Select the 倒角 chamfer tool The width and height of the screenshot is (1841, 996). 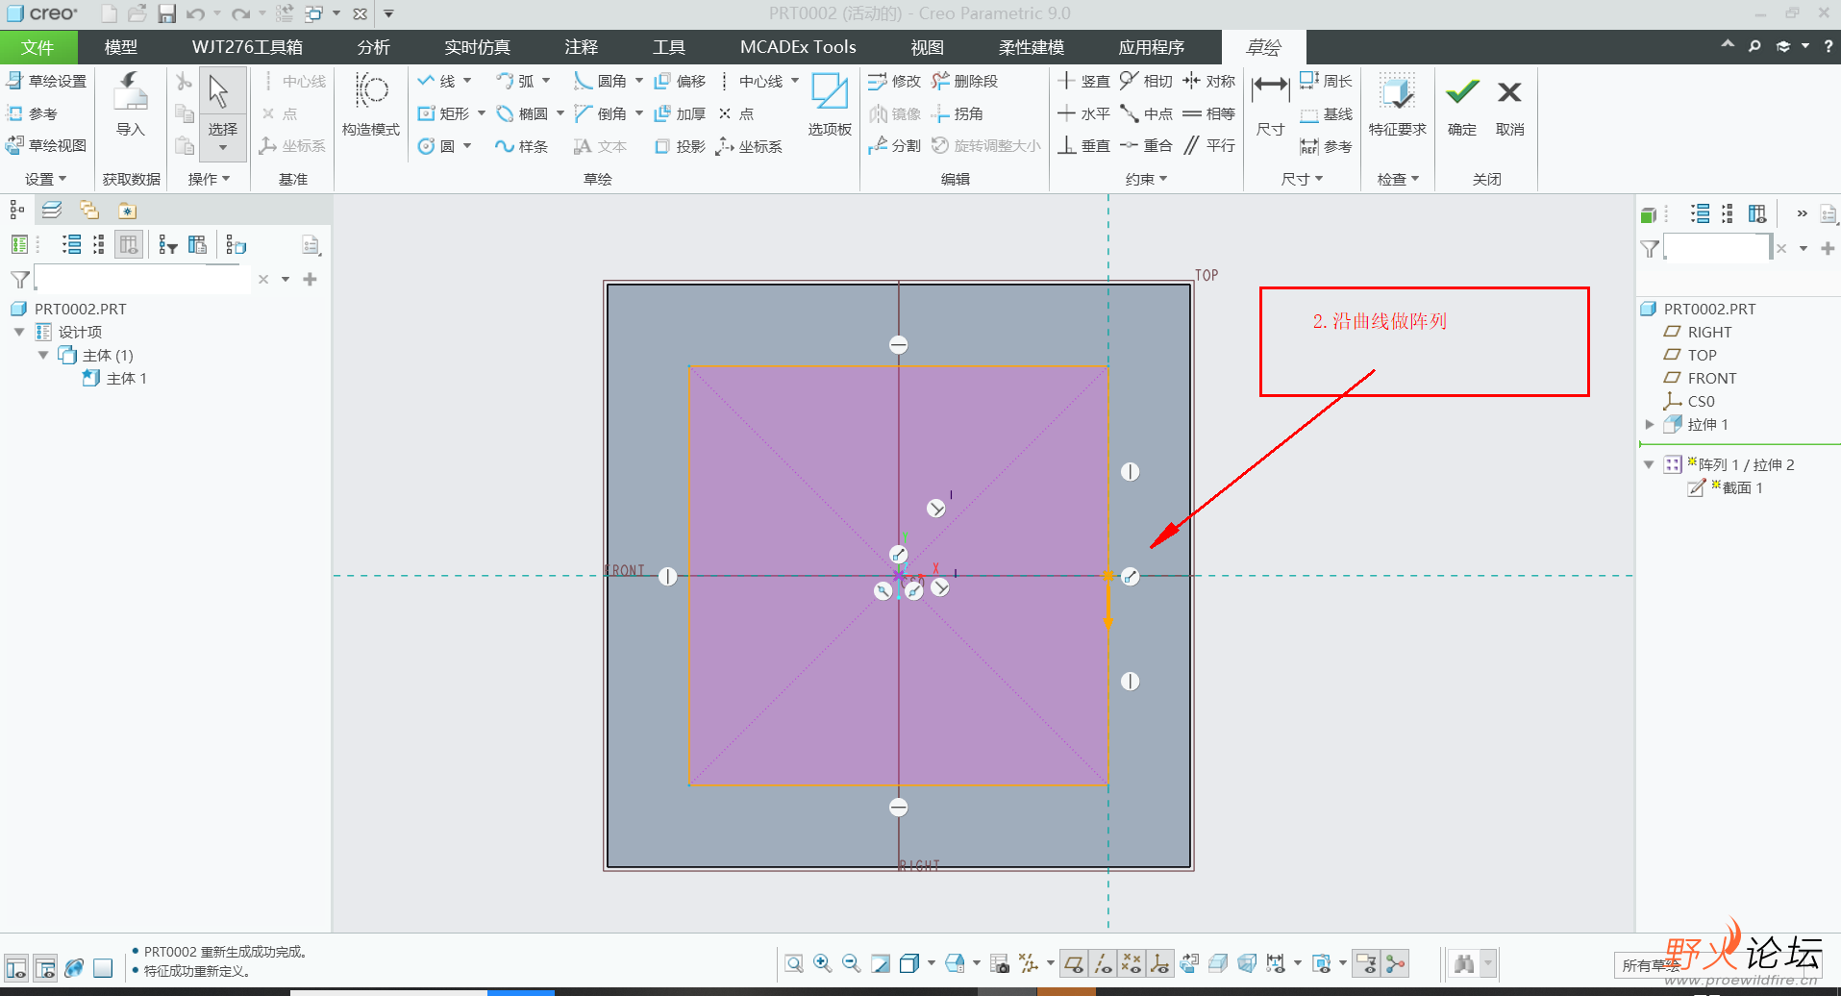(x=600, y=113)
